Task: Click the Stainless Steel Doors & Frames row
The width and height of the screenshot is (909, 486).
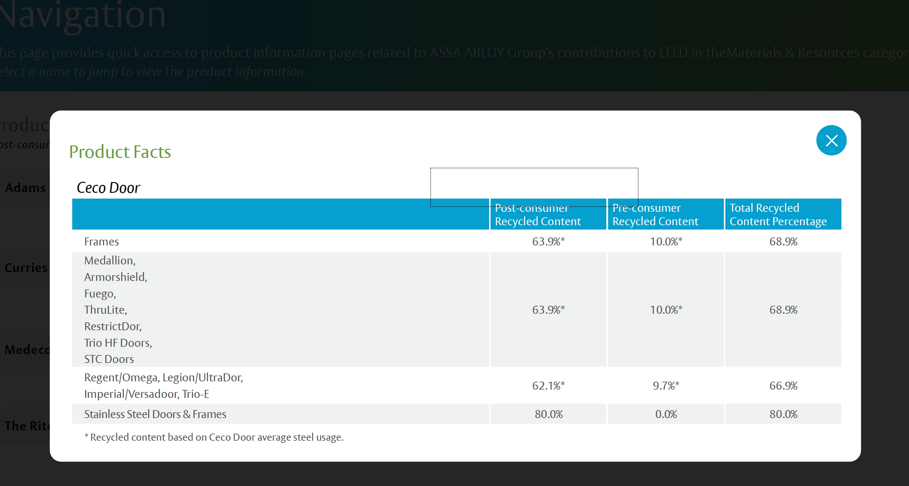Action: [x=155, y=414]
